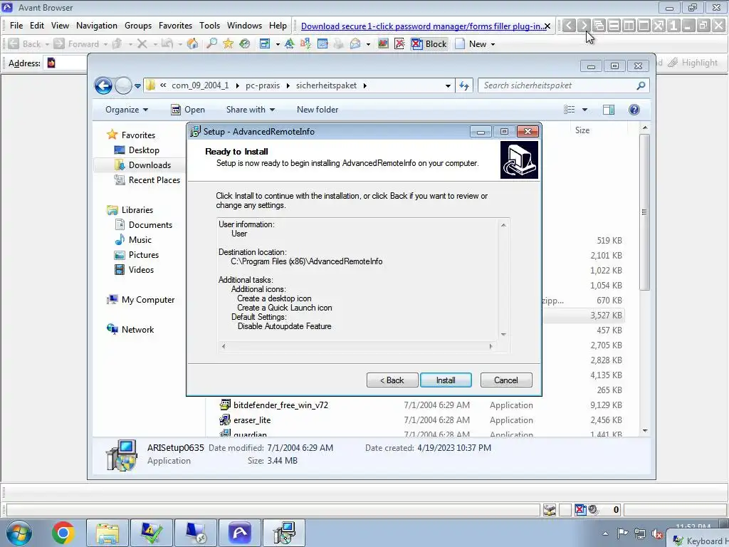Open the mail icon dropdown arrow
Image resolution: width=729 pixels, height=547 pixels.
point(368,44)
